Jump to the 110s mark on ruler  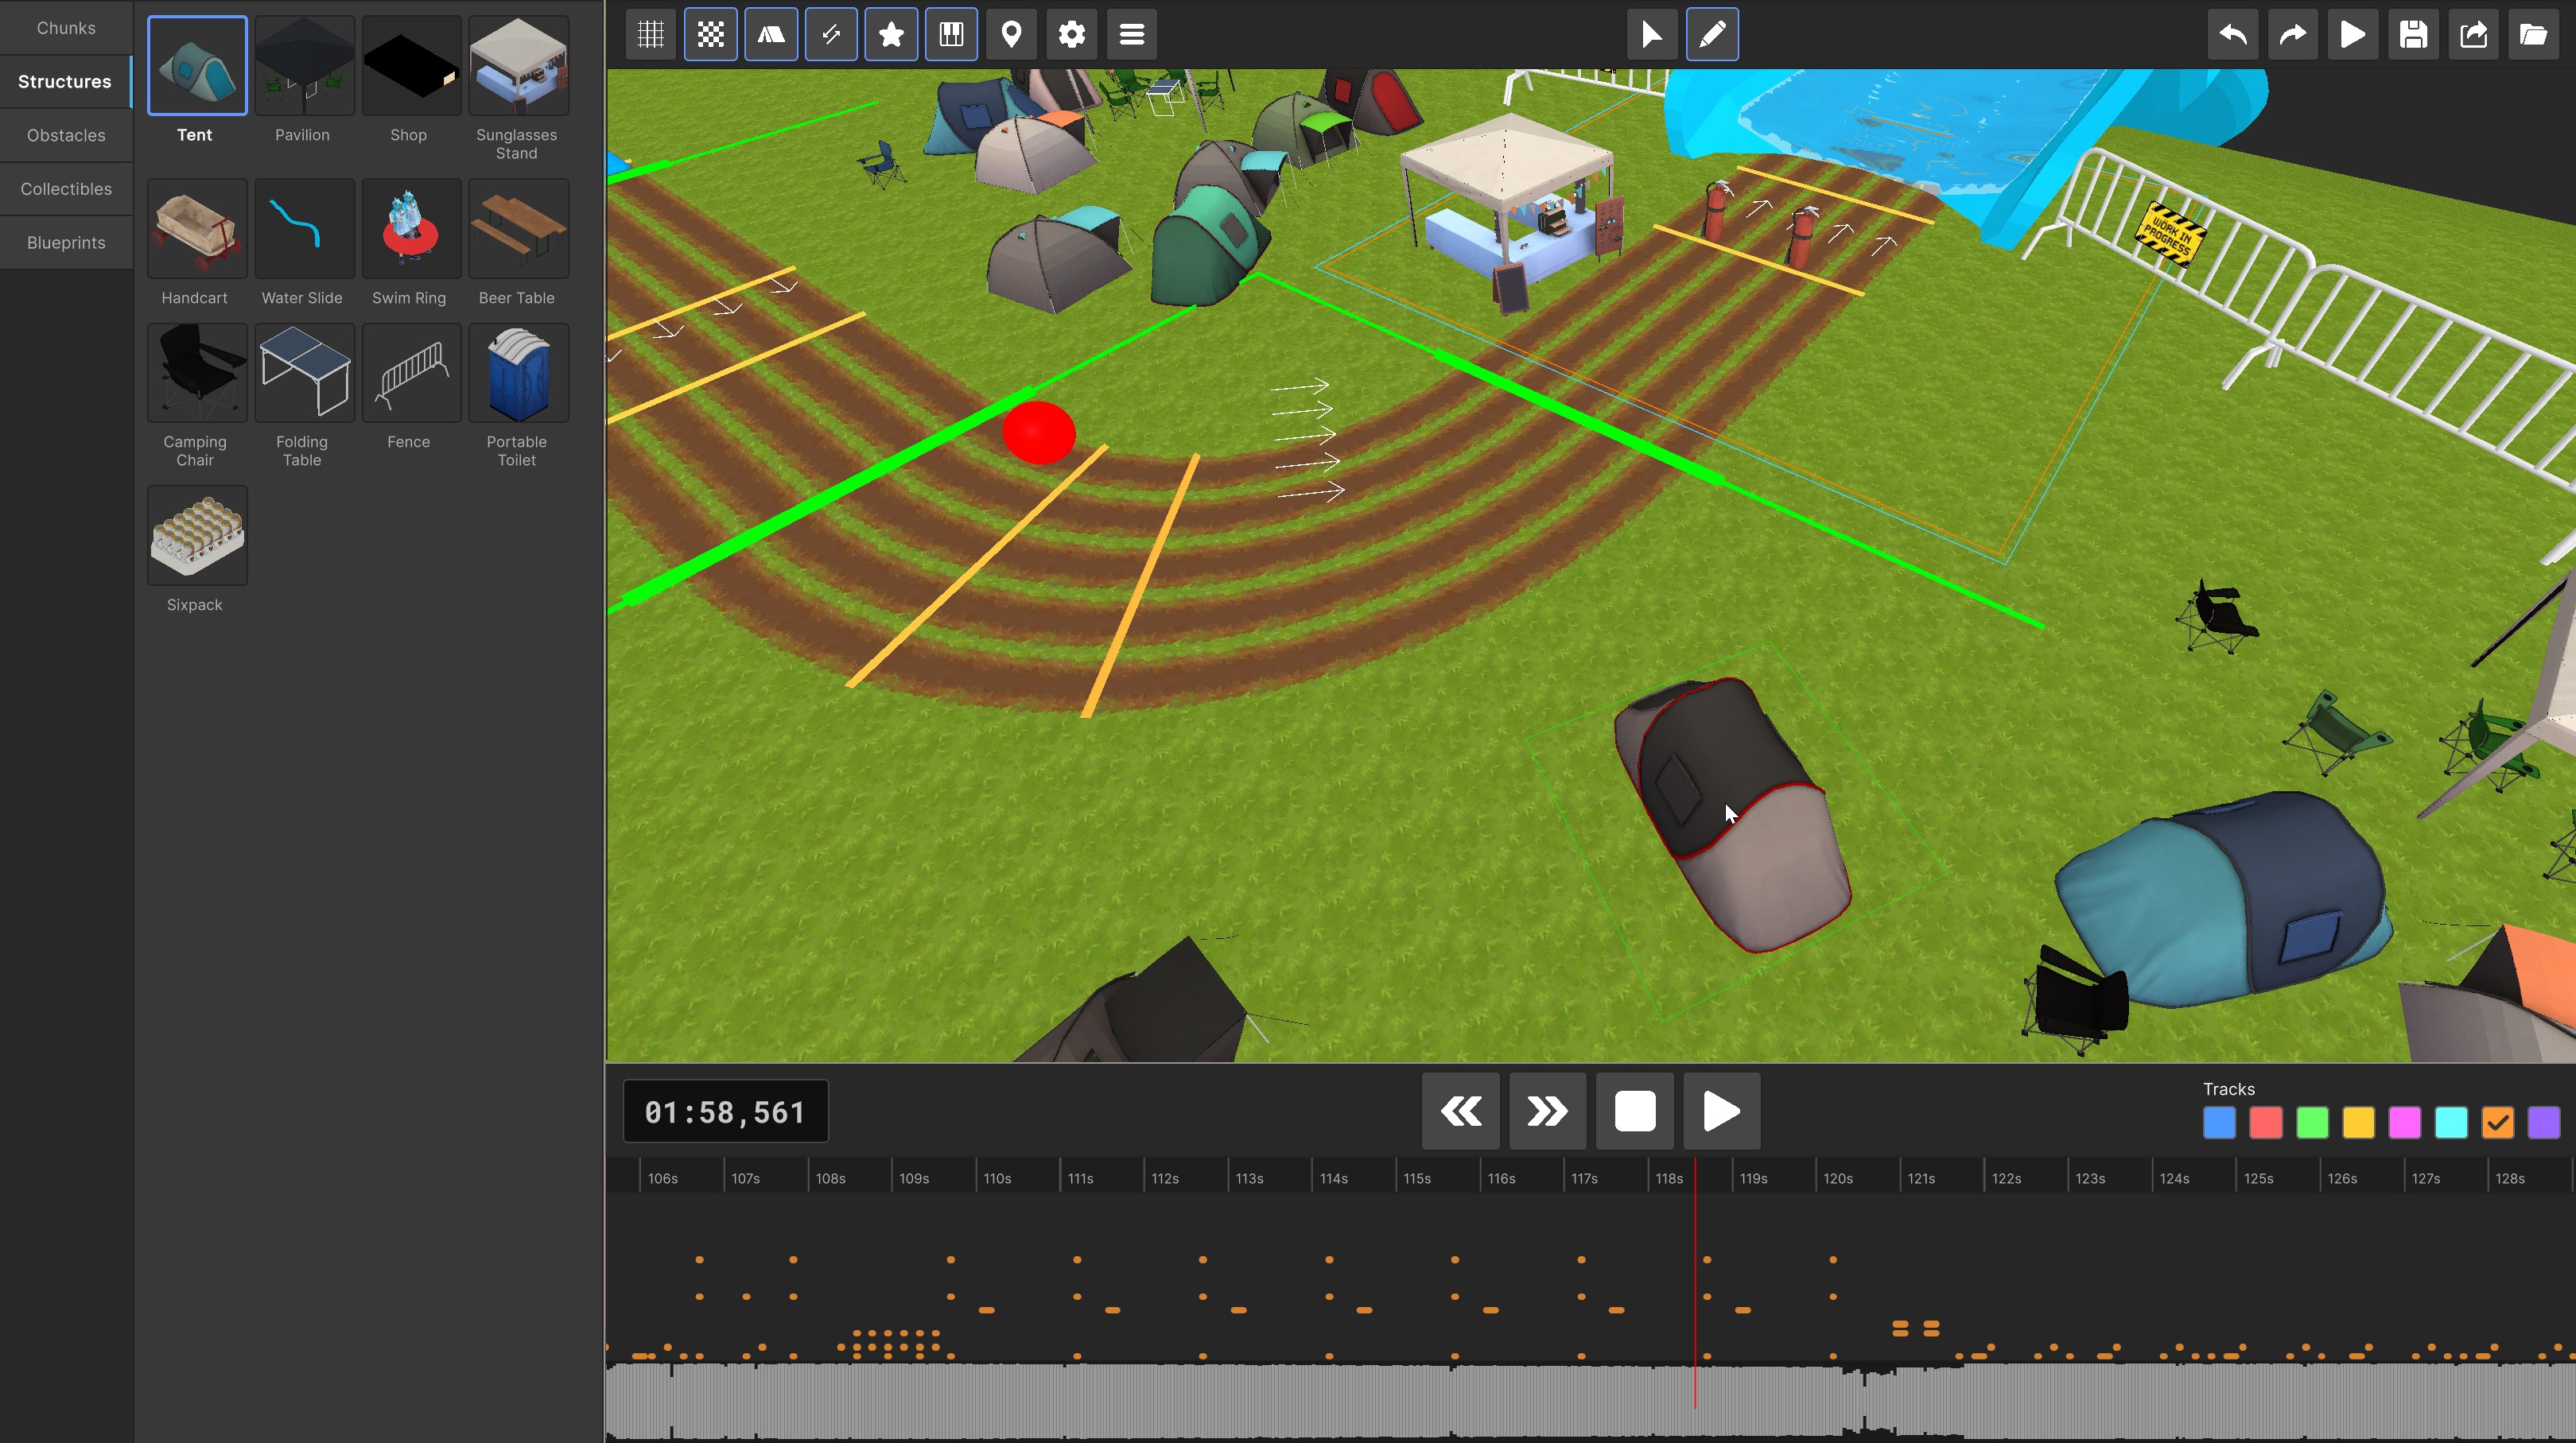pos(997,1179)
